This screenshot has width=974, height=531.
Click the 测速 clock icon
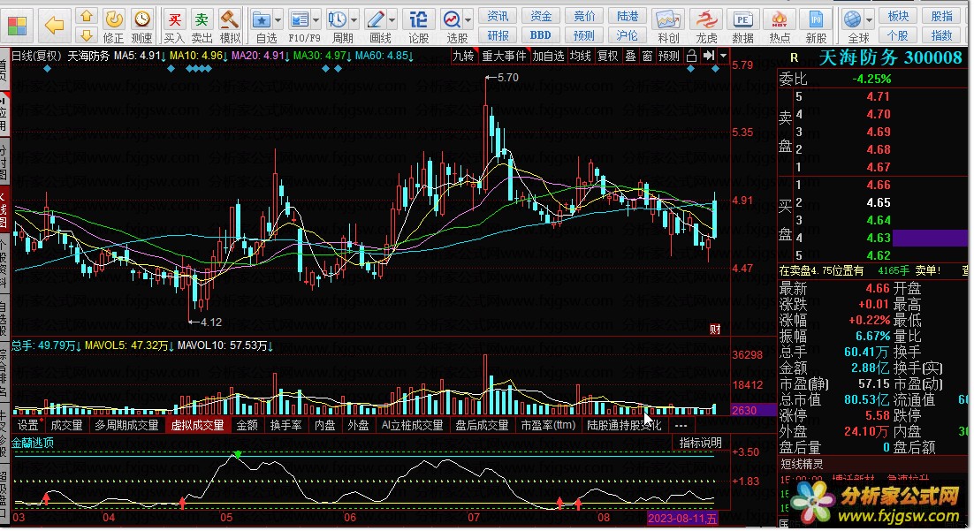(141, 19)
